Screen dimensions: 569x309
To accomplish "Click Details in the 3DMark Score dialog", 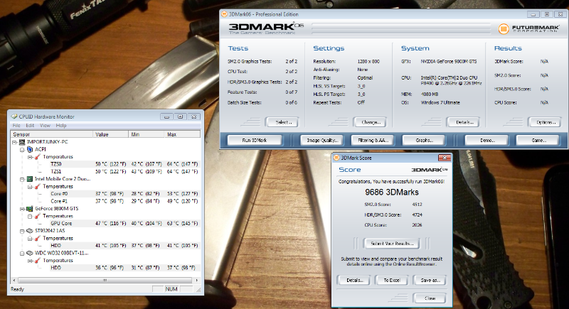I will click(x=354, y=280).
